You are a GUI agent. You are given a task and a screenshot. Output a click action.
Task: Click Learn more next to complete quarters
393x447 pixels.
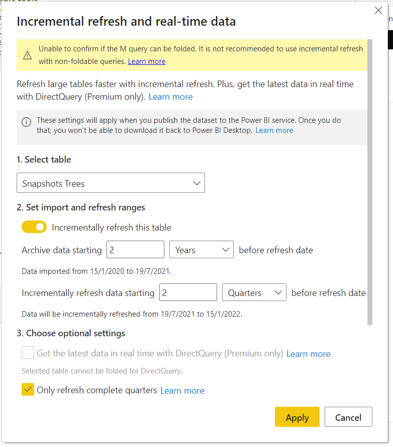(x=182, y=391)
